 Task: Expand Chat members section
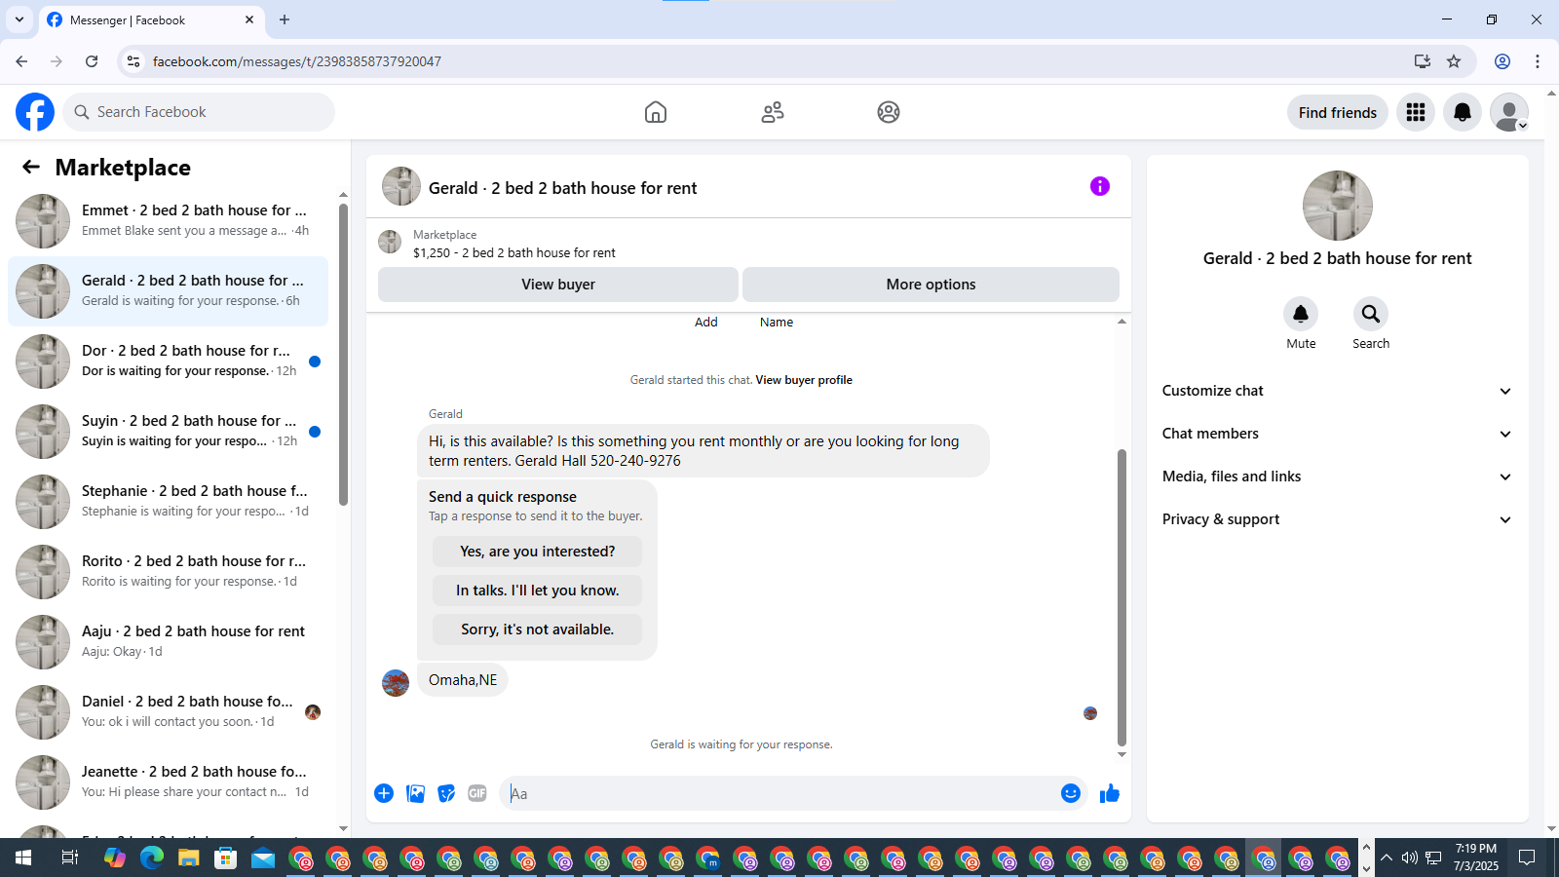(x=1338, y=434)
